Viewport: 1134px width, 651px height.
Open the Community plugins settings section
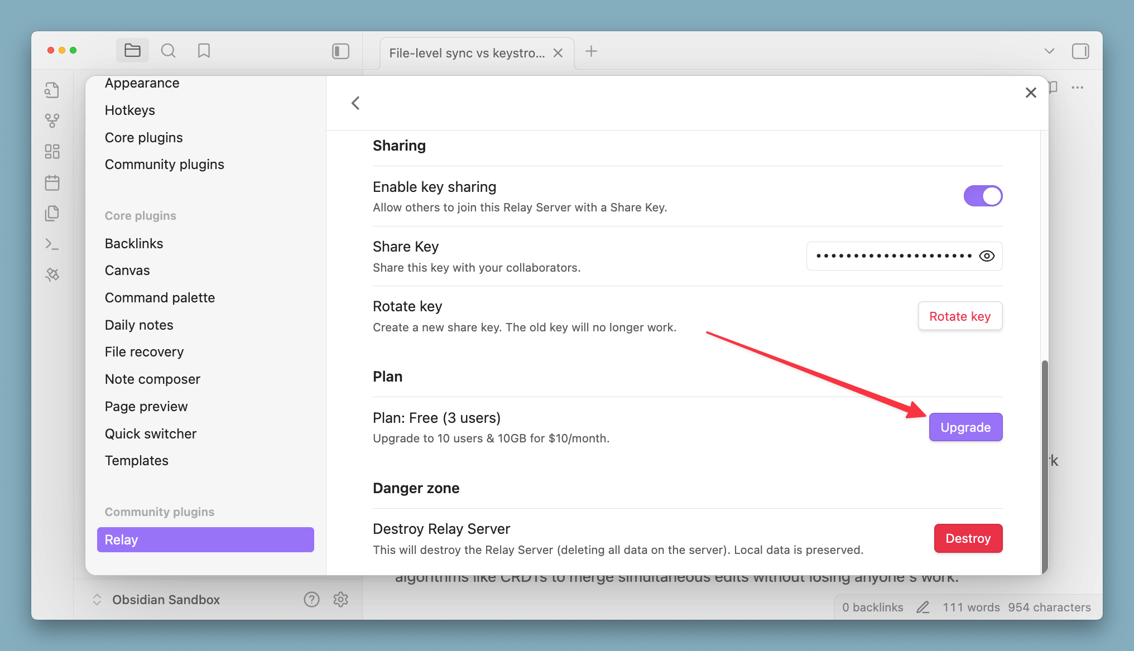pos(165,165)
